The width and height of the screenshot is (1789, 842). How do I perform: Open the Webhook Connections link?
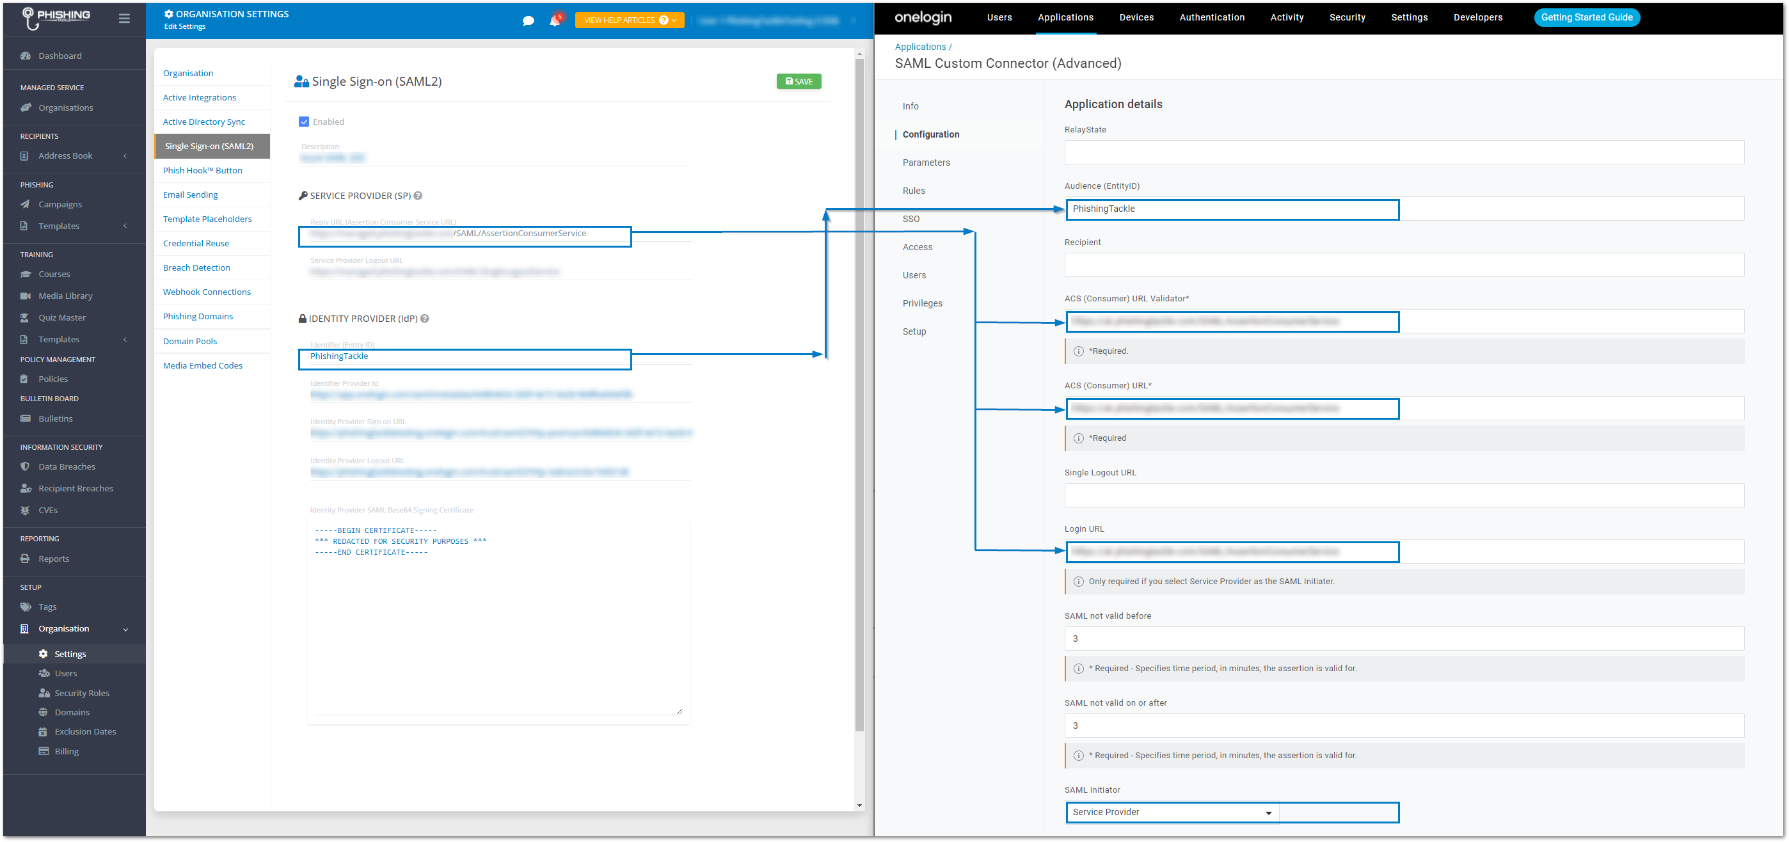206,292
